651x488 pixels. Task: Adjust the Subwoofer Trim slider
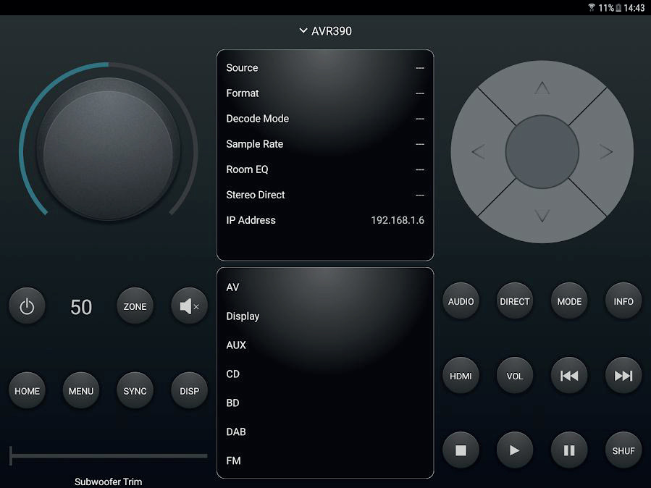point(109,455)
